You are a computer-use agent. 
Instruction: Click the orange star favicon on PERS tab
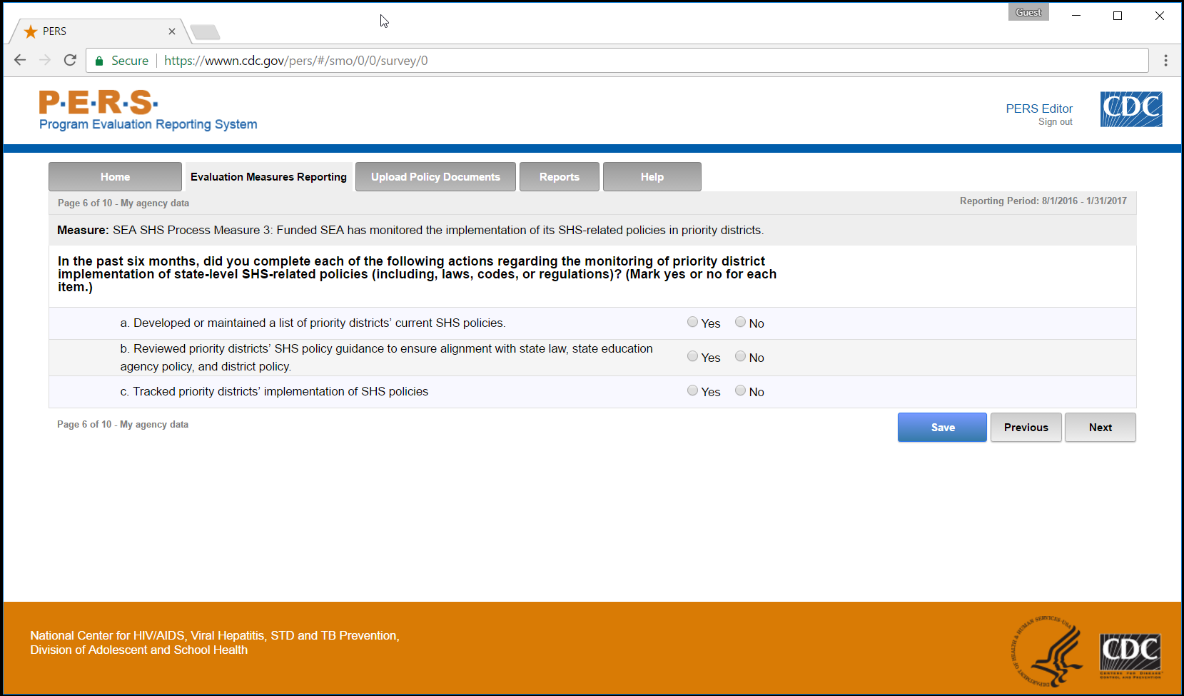[x=31, y=31]
